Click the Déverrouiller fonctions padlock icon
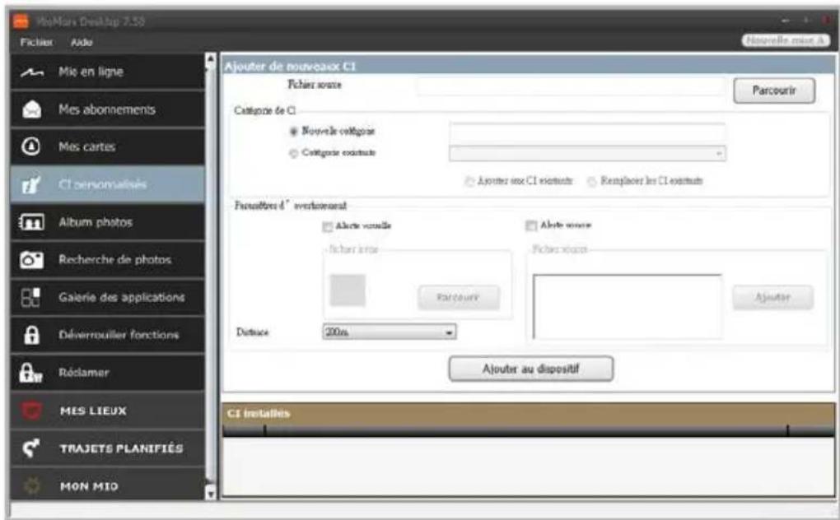This screenshot has width=840, height=520. (x=31, y=335)
